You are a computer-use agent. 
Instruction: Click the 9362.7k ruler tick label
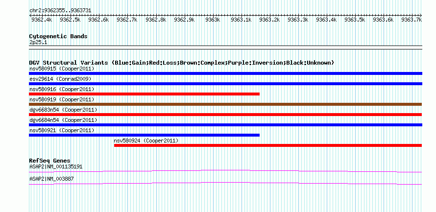[x=127, y=20]
